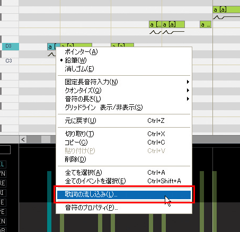240x232 pixels.
Task: Select the C3 piano key label
Action: pos(9,61)
